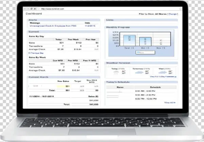Screen dimensions: 204x142
Task: Click Wednesday's cloud weather icon
Action: (163, 72)
